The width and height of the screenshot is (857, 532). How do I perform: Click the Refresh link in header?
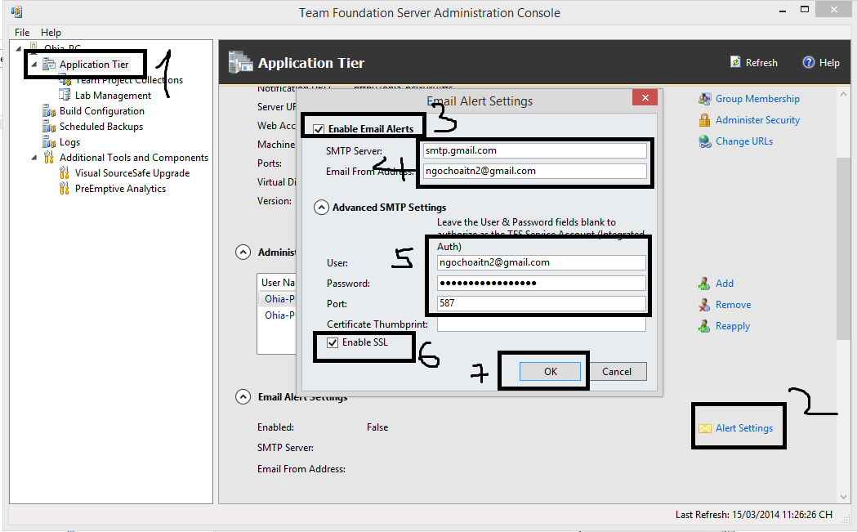[761, 63]
